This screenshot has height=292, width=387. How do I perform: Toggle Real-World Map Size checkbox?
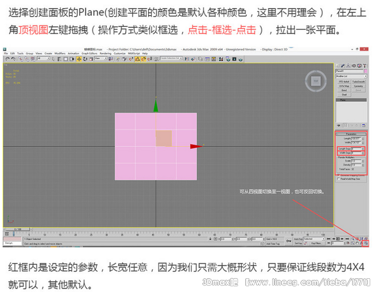point(338,179)
